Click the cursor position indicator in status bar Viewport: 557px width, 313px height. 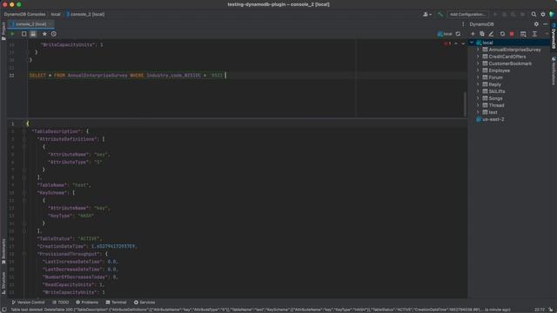[x=540, y=310]
